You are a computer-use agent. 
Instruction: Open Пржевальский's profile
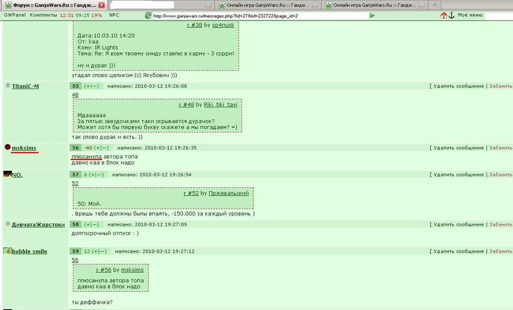coord(228,193)
